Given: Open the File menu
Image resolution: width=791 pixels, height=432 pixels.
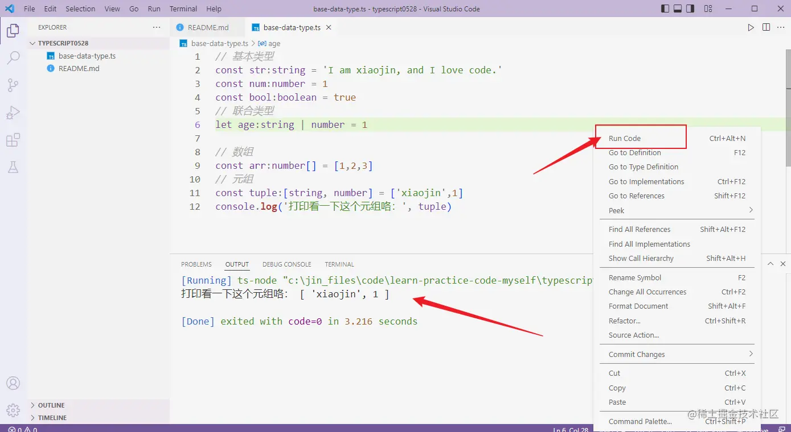Looking at the screenshot, I should pyautogui.click(x=30, y=9).
